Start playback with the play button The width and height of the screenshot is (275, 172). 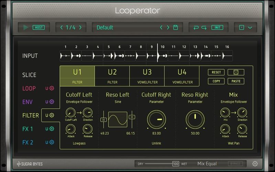(x=26, y=27)
